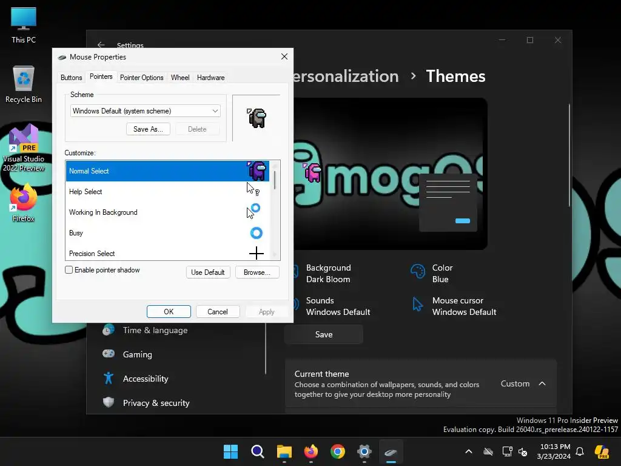Launch Firefox desktop shortcut
Image resolution: width=621 pixels, height=466 pixels.
coord(24,203)
